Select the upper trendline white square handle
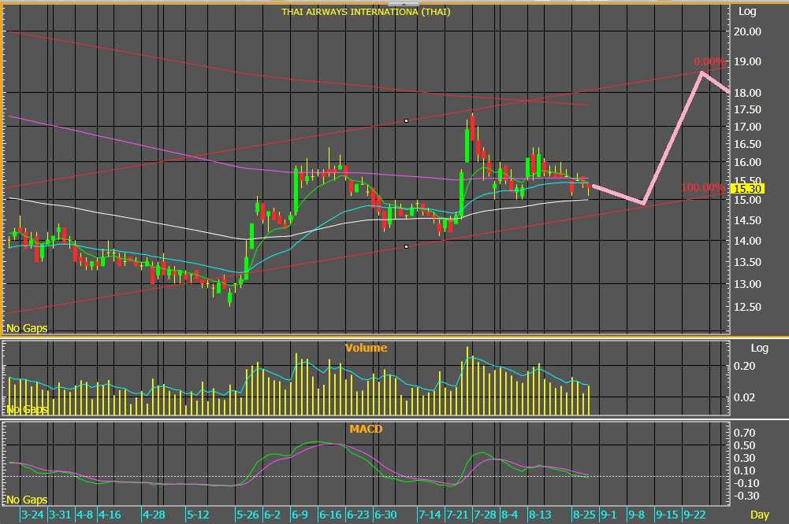 click(406, 120)
